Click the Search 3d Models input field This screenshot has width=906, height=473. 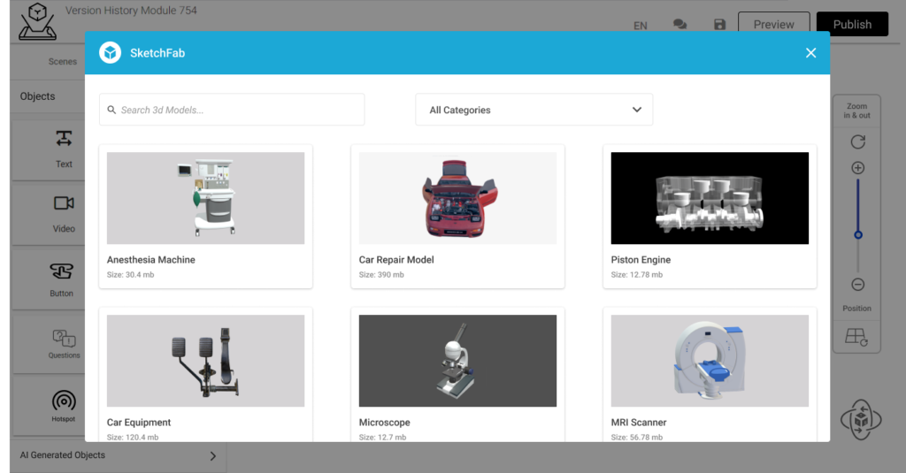click(x=232, y=110)
